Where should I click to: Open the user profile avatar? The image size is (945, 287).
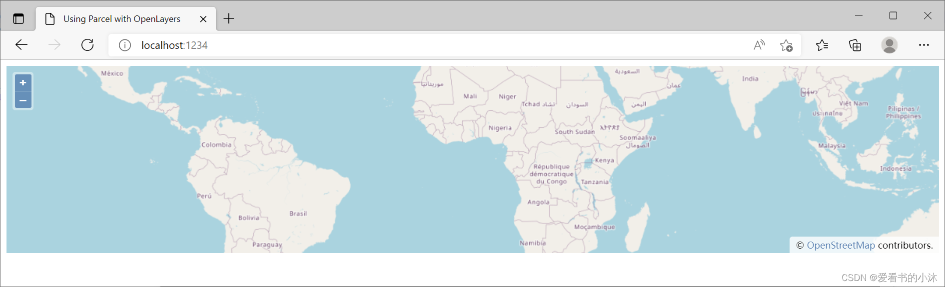click(x=889, y=45)
